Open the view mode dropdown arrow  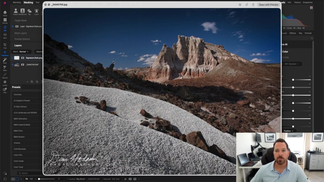(21, 179)
